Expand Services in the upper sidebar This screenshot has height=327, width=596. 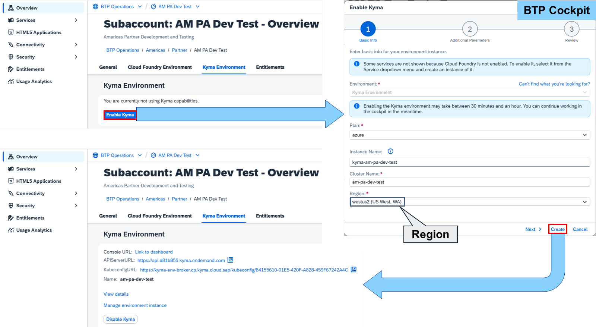point(76,20)
